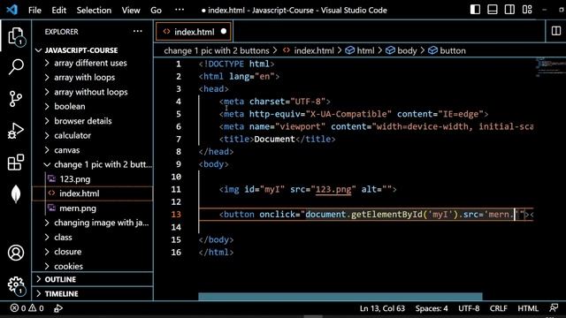566x318 pixels.
Task: Toggle the primary side bar layout icon
Action: tap(475, 10)
